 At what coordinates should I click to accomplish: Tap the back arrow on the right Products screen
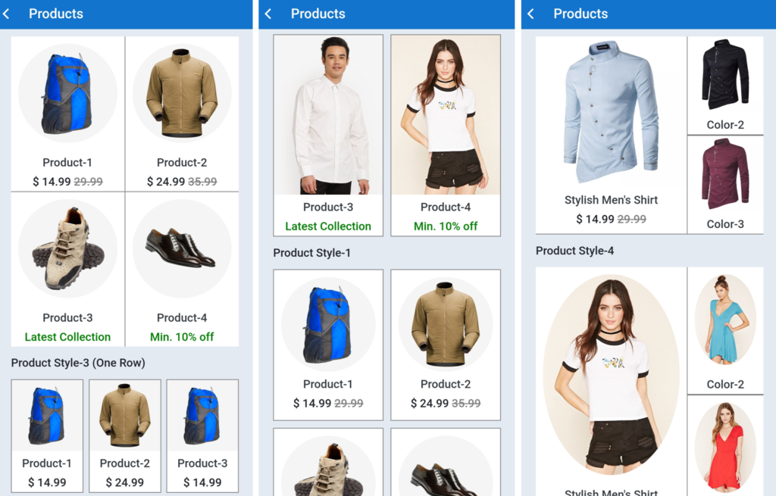[530, 14]
